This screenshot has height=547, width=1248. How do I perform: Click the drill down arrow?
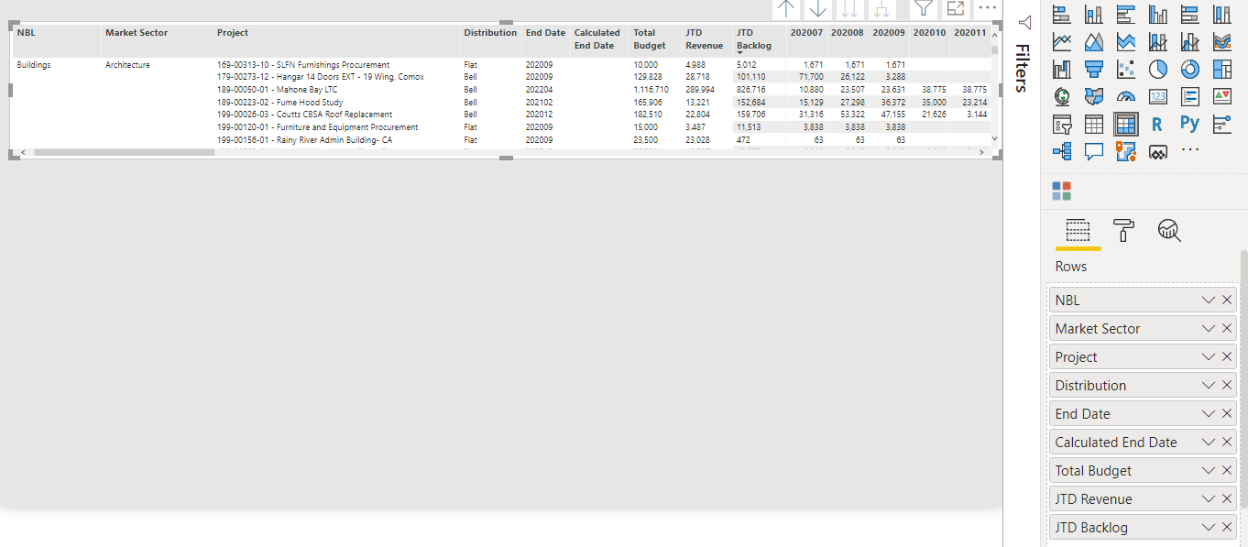pos(818,8)
